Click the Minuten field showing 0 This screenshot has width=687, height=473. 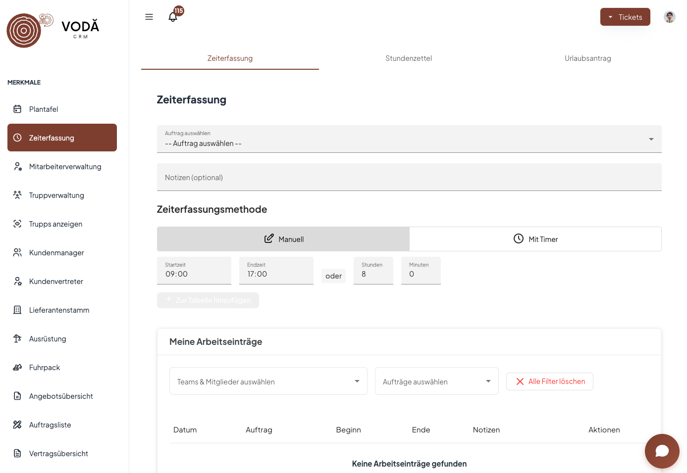pyautogui.click(x=421, y=271)
